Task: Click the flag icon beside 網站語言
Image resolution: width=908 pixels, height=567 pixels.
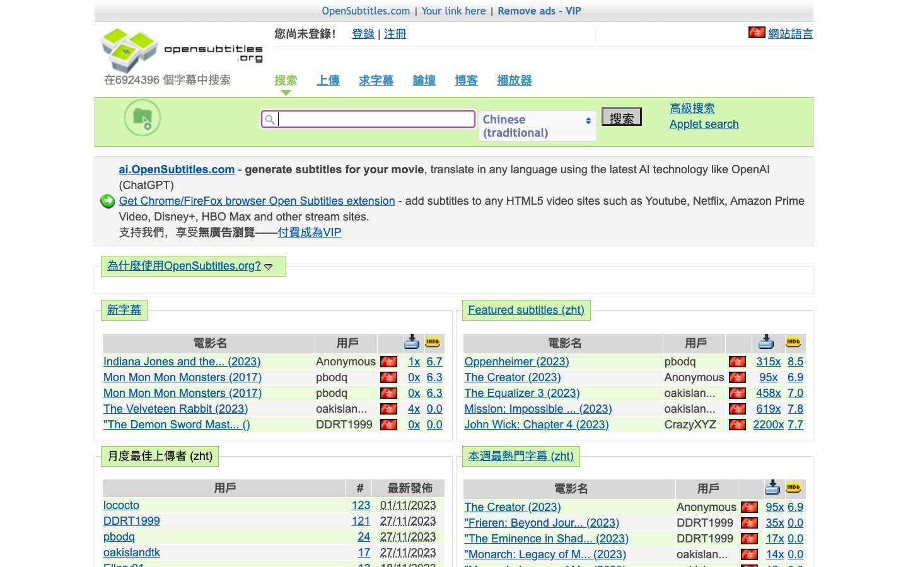Action: pyautogui.click(x=757, y=31)
